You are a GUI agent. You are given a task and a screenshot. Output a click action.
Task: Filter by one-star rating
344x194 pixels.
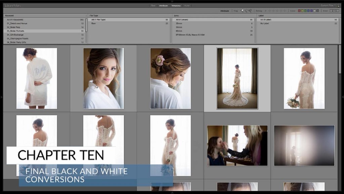270,11
